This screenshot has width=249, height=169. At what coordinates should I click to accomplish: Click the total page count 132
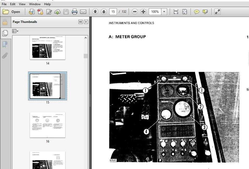[124, 12]
